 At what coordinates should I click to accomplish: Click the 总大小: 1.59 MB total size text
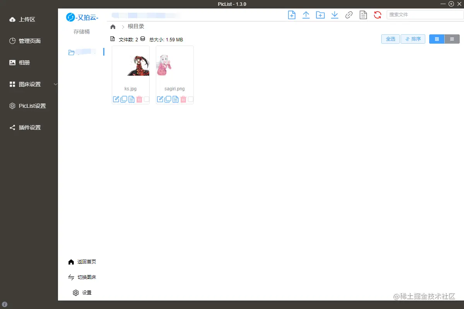166,39
